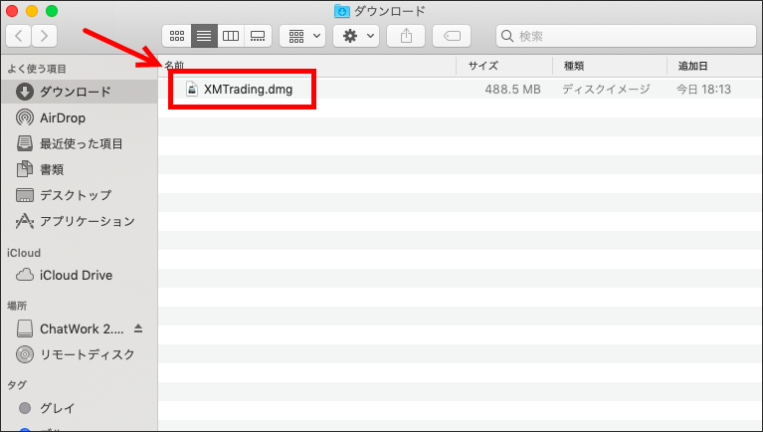Viewport: 763px width, 432px height.
Task: Select the XMTrading.dmg file
Action: pyautogui.click(x=248, y=89)
